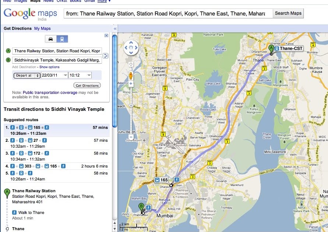Screen dimensions: 328x232
Task: Click the Thane stop in directions list
Action: pos(18,229)
